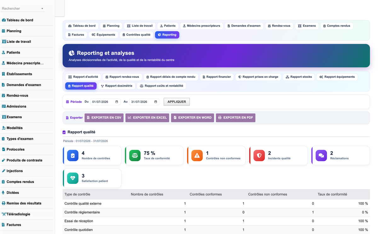Screen dimensions: 378x234
Task: Click the Dictées microphone icon in sidebar
Action: coord(3,192)
